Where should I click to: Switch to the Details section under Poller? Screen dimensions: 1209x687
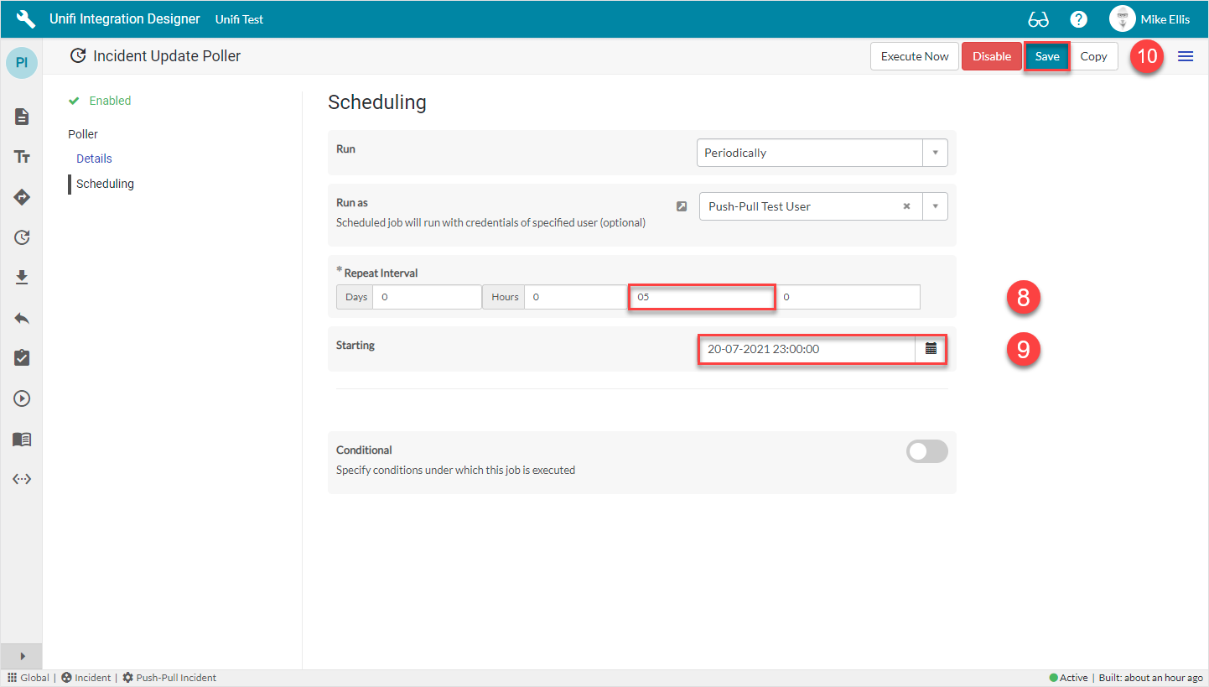pos(93,158)
